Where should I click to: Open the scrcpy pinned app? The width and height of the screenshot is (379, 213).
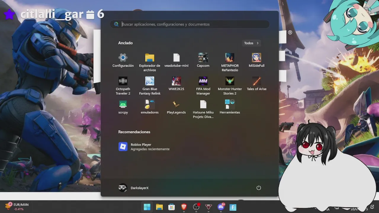pyautogui.click(x=123, y=107)
